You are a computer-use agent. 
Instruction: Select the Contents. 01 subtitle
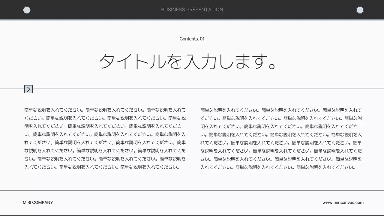[192, 39]
